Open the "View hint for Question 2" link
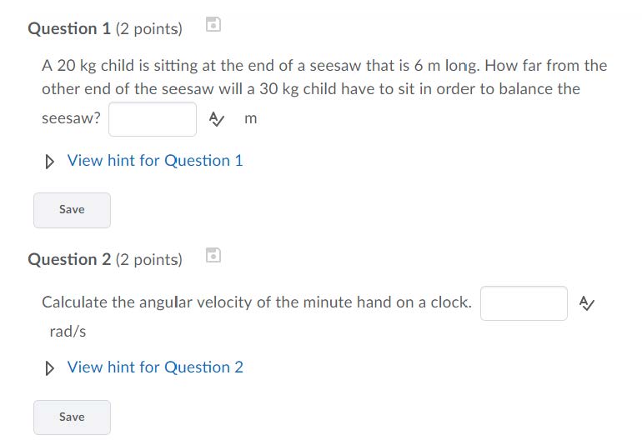 (155, 367)
